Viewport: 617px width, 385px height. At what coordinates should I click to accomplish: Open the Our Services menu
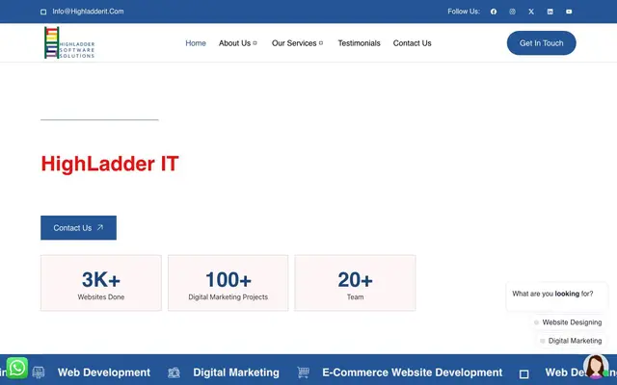tap(294, 43)
